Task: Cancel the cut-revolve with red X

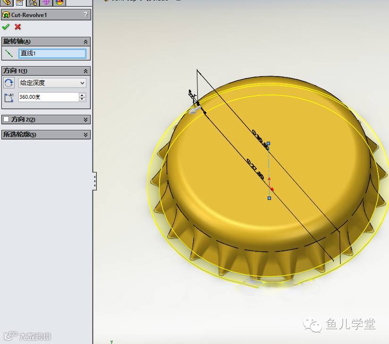Action: (x=17, y=26)
